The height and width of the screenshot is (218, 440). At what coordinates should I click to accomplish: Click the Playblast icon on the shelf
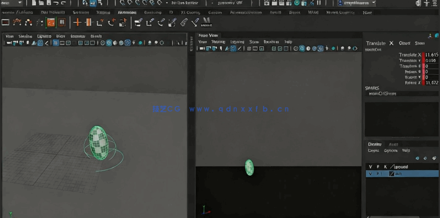point(51,22)
